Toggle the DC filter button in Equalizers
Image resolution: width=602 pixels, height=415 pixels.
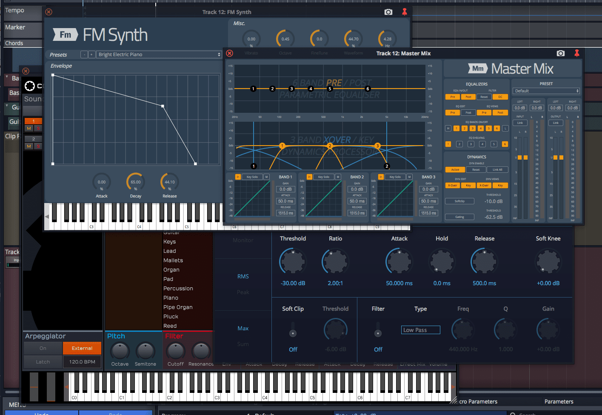click(x=500, y=97)
